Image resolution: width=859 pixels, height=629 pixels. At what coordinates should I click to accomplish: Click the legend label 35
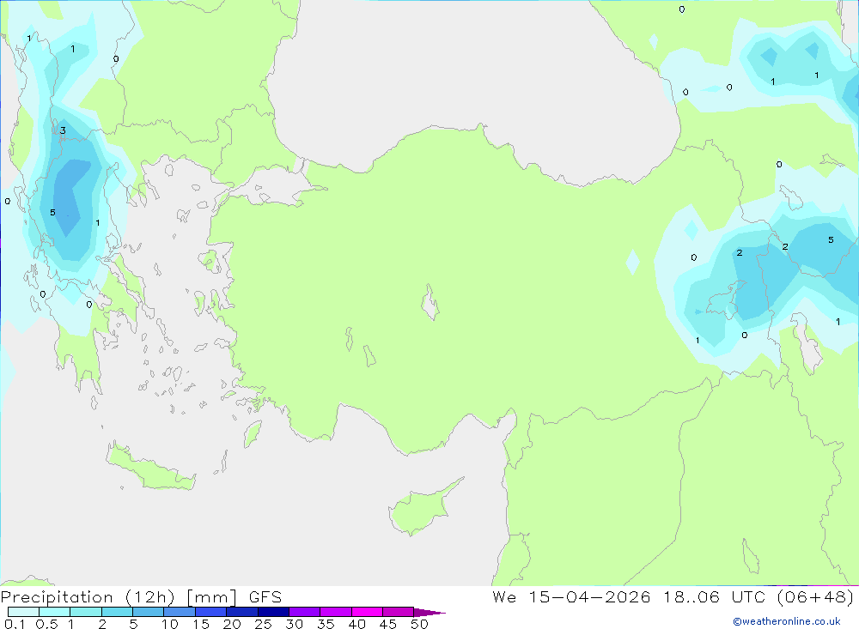[326, 624]
